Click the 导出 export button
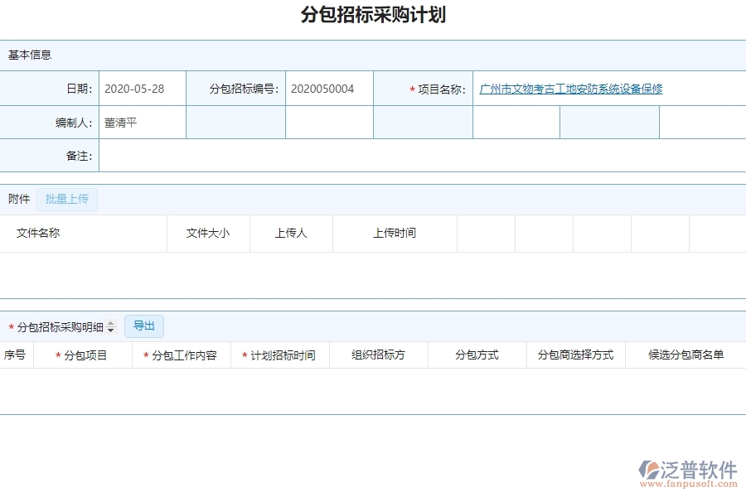 (143, 326)
